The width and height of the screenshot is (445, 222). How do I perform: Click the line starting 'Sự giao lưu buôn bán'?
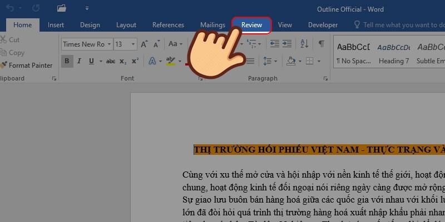[x=314, y=200]
